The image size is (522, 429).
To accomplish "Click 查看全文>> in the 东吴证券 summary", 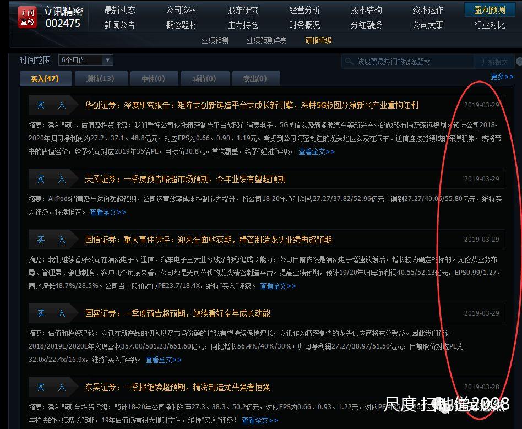I will [x=260, y=420].
